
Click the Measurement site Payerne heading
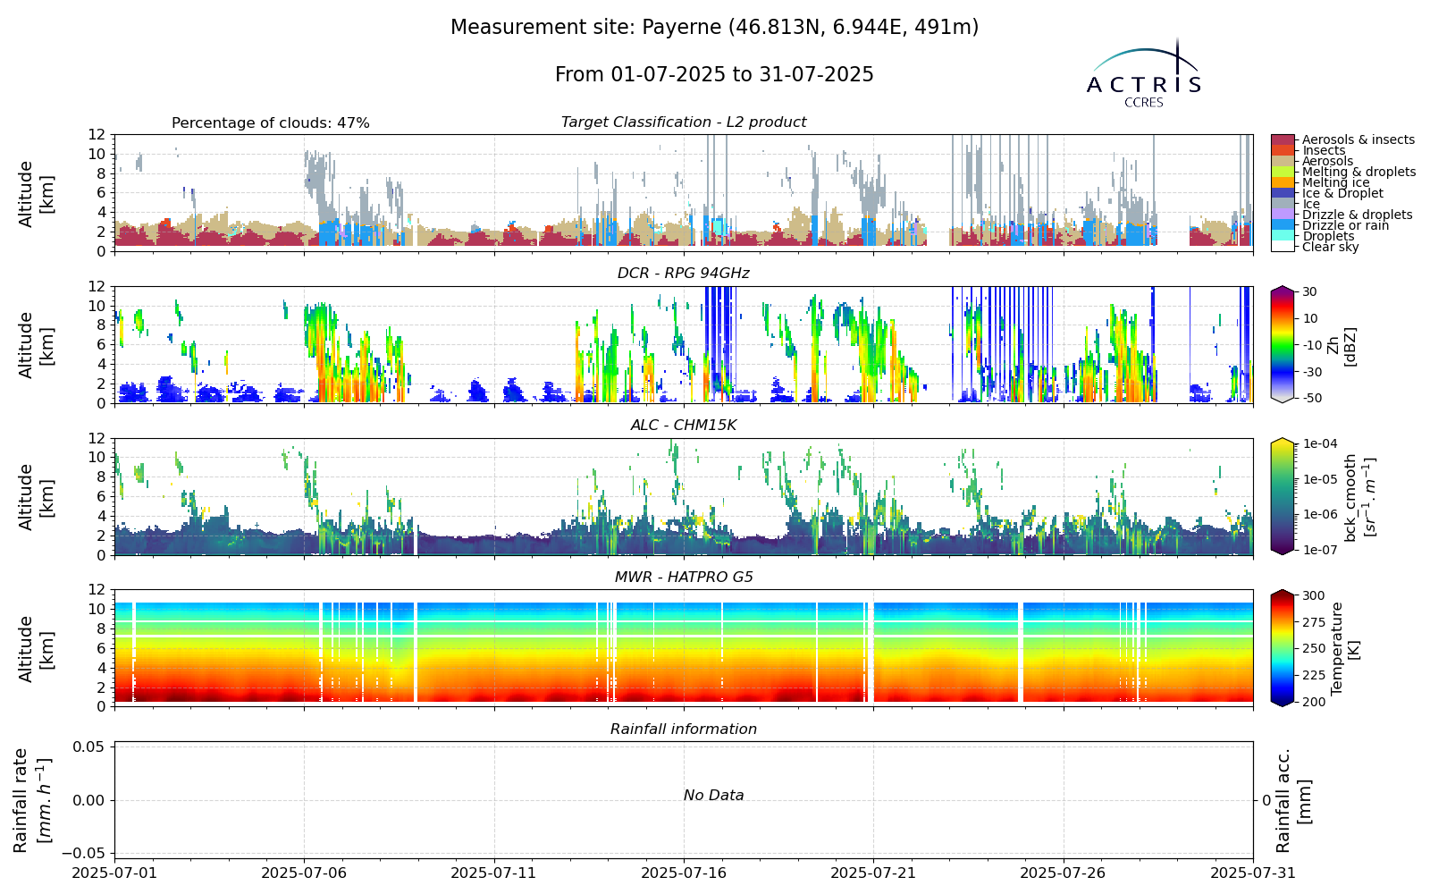(x=714, y=28)
